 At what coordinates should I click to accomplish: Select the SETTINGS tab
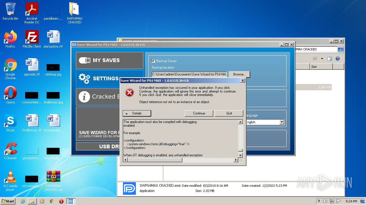[98, 79]
